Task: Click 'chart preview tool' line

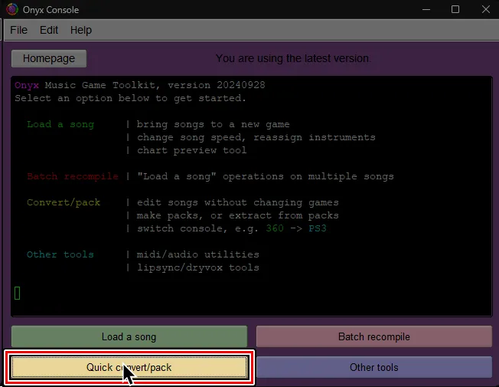Action: tap(192, 150)
